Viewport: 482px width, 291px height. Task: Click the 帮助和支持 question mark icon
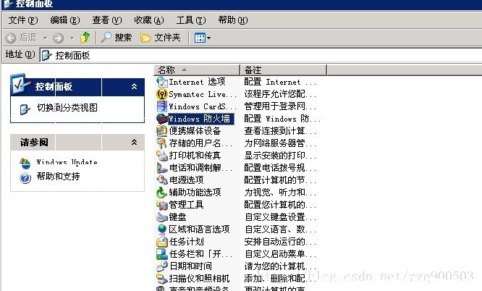pos(25,178)
